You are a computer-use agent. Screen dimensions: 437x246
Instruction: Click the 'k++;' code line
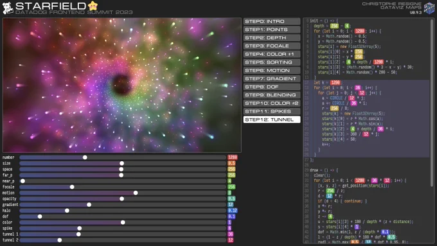[326, 145]
